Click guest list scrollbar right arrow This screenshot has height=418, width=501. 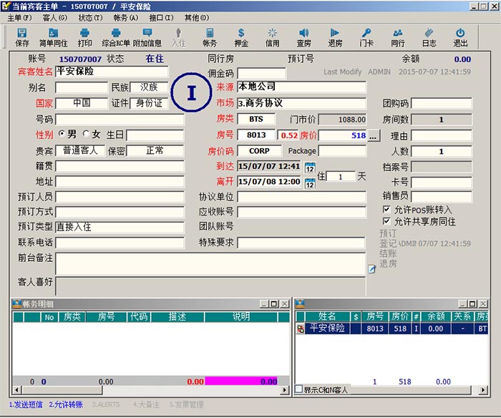point(483,390)
